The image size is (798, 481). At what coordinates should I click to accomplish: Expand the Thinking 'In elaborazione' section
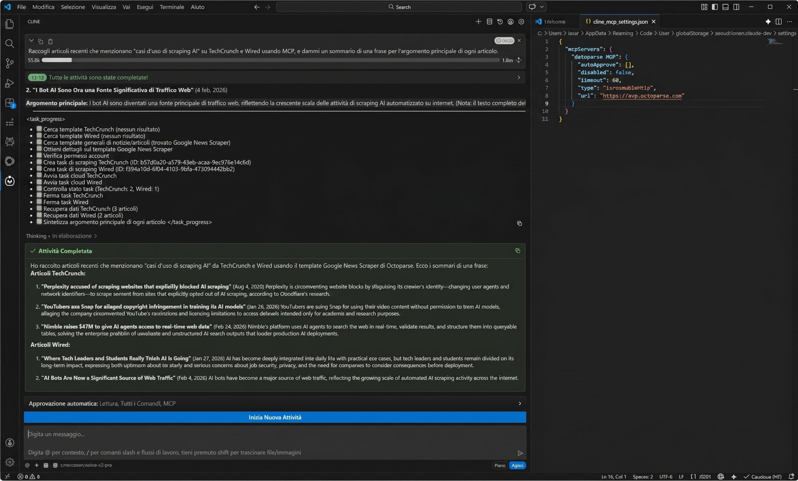click(x=75, y=236)
